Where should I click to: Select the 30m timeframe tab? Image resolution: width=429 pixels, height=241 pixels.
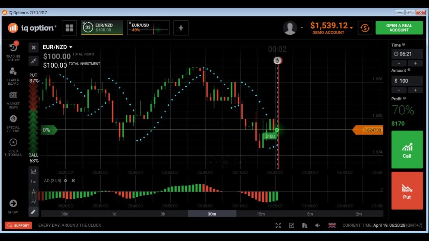click(x=212, y=214)
